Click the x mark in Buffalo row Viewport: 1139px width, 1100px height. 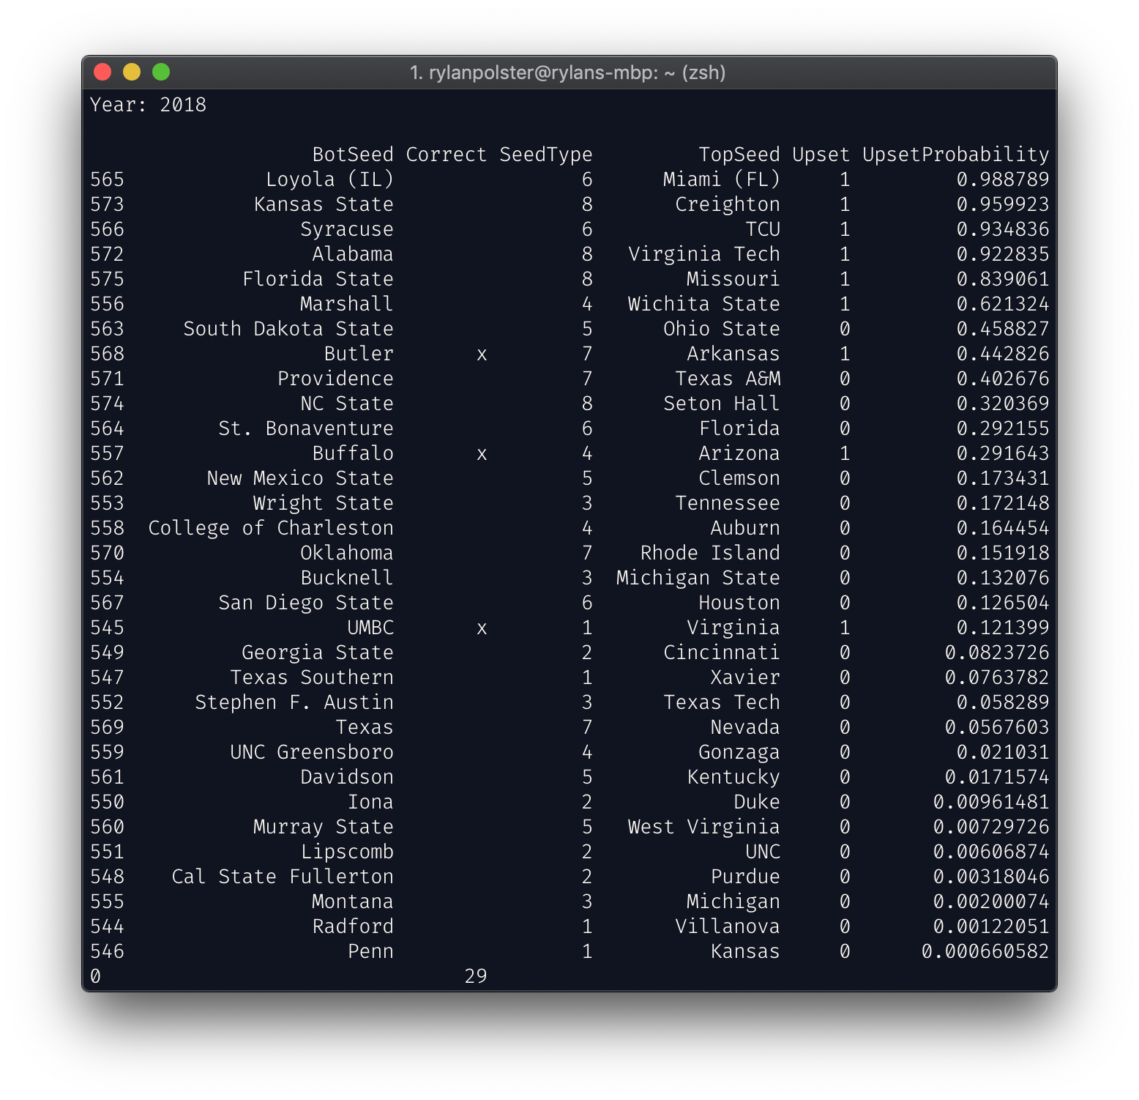482,455
